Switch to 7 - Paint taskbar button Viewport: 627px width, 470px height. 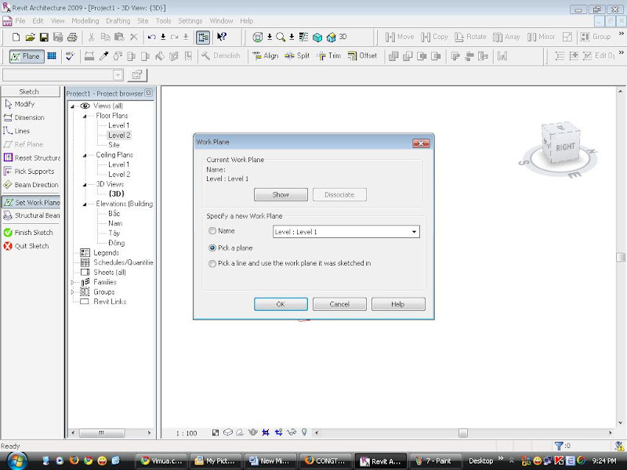coord(436,461)
